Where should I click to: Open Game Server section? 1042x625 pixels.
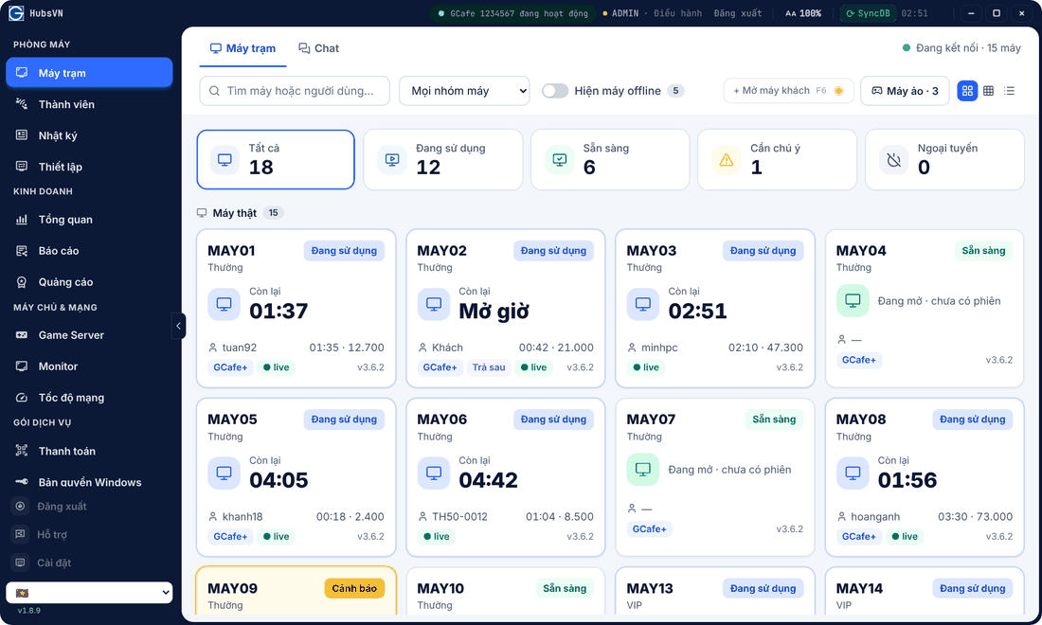coord(89,334)
